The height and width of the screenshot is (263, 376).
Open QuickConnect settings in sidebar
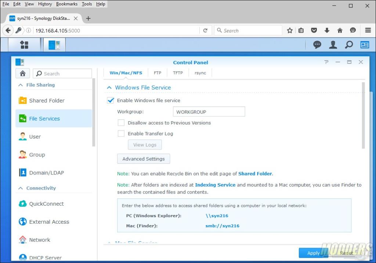coord(46,204)
